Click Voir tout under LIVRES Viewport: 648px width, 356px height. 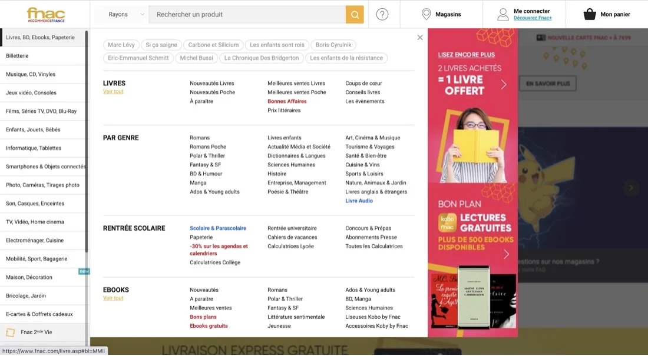113,92
